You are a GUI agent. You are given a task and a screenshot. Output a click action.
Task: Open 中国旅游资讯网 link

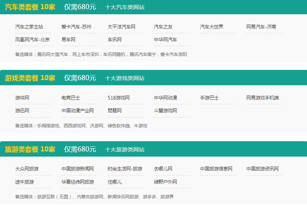pos(262,169)
